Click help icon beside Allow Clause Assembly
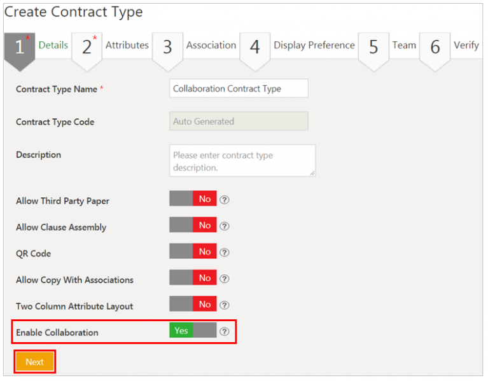Screen dimensions: 488x381 tap(224, 226)
